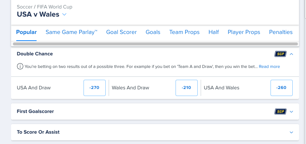This screenshot has height=144, width=306.
Task: Open the Player Props tab
Action: click(x=244, y=32)
